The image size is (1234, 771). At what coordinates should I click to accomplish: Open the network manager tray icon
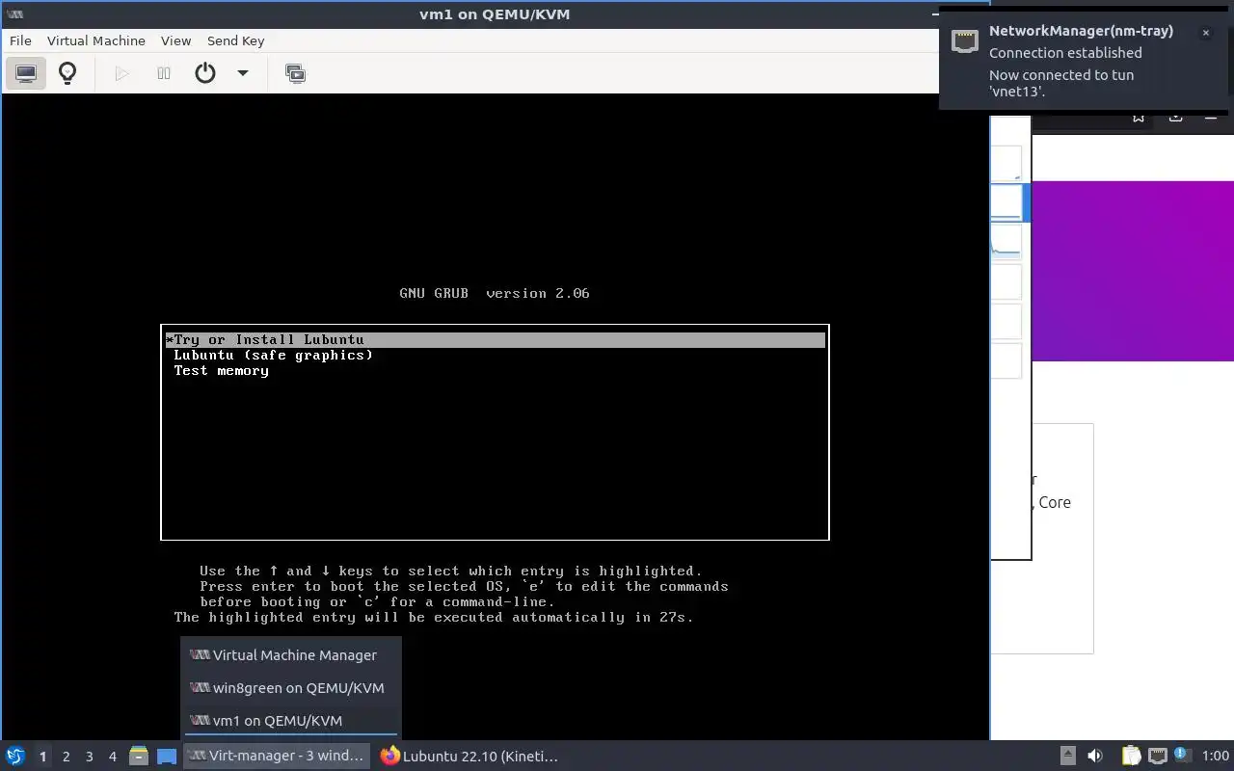[1157, 757]
